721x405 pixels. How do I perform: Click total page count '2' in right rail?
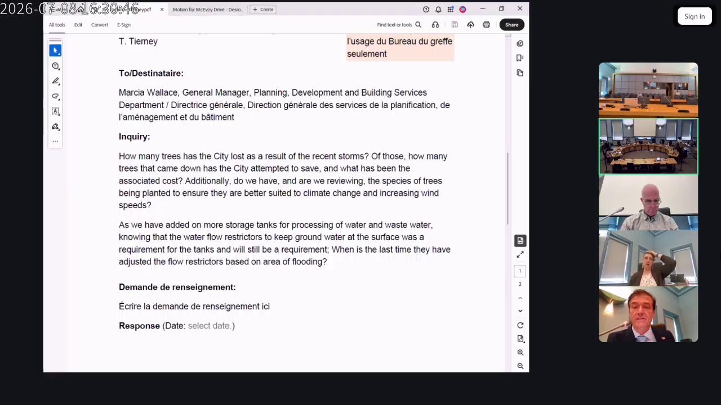tap(520, 285)
